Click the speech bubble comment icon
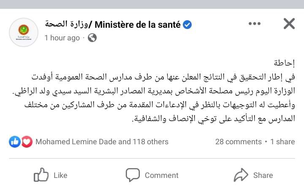 click(133, 175)
